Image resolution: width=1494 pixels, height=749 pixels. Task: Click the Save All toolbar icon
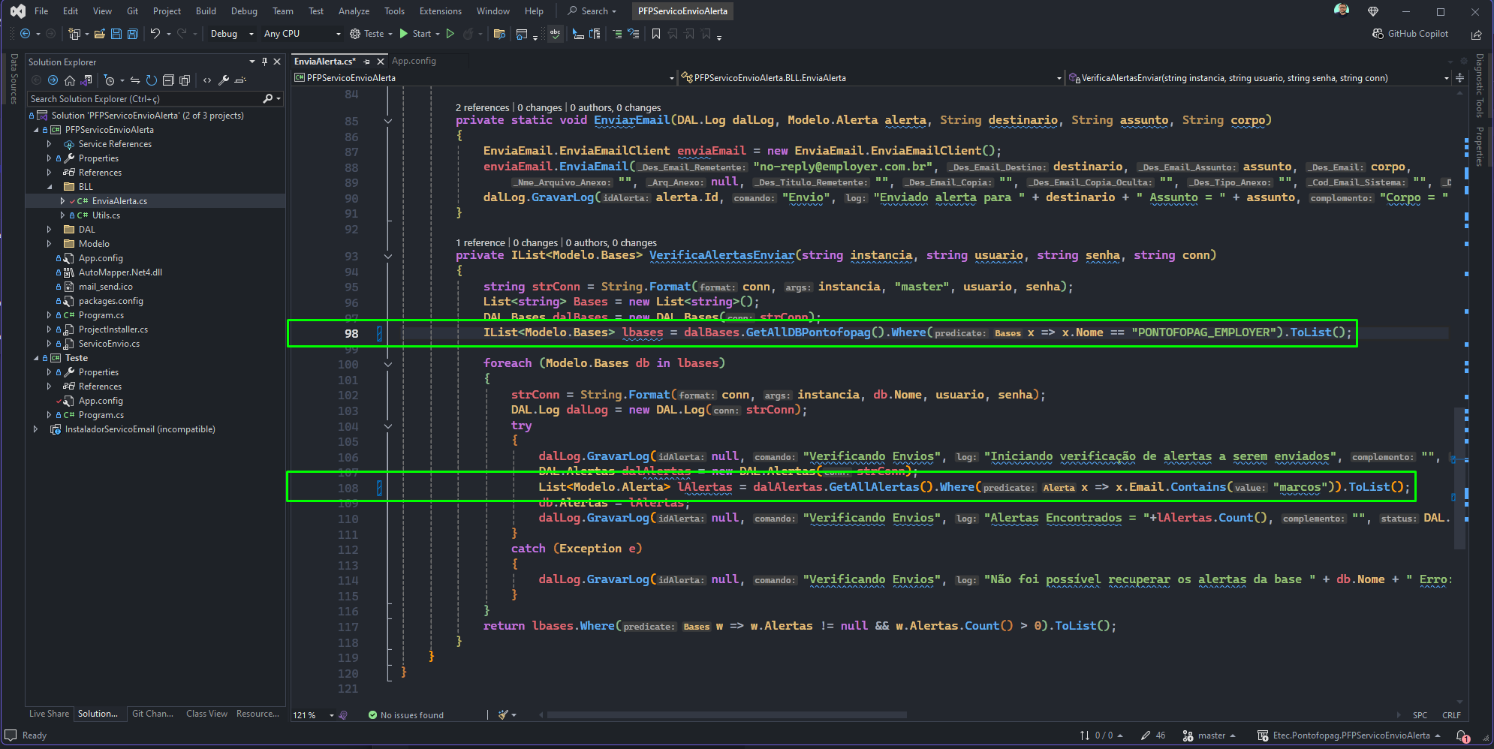point(133,34)
